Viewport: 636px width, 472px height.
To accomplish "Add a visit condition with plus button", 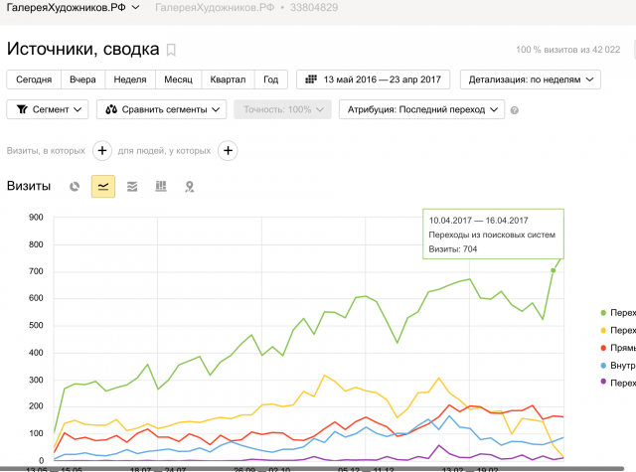I will click(x=102, y=151).
